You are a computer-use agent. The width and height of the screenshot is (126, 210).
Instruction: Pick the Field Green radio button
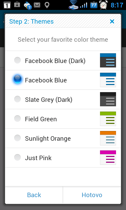tap(17, 119)
